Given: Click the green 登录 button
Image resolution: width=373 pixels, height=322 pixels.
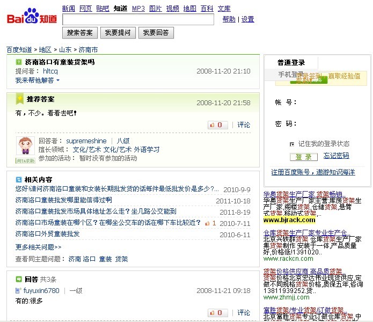Looking at the screenshot, I should (x=304, y=157).
